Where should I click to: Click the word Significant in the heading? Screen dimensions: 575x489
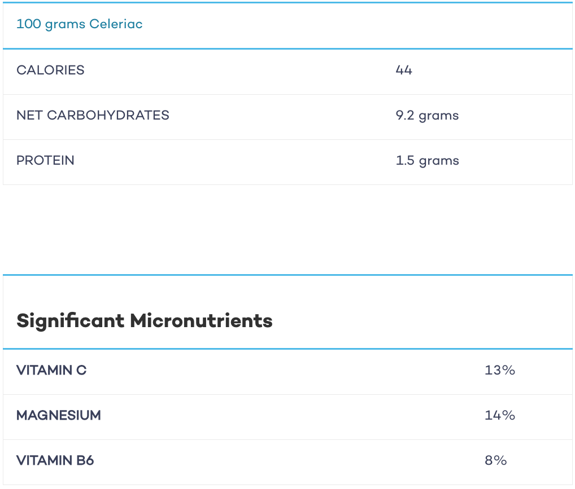71,321
